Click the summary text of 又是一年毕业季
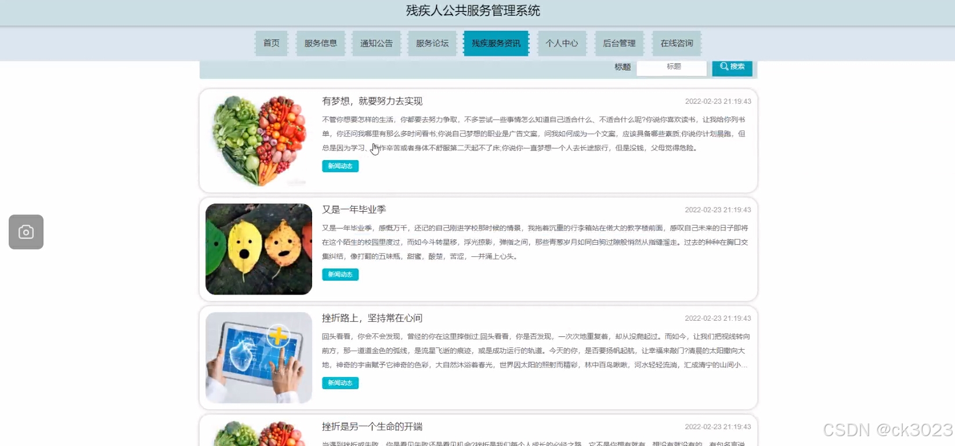This screenshot has width=955, height=446. click(535, 242)
